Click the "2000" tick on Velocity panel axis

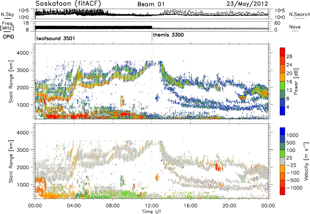click(x=23, y=167)
